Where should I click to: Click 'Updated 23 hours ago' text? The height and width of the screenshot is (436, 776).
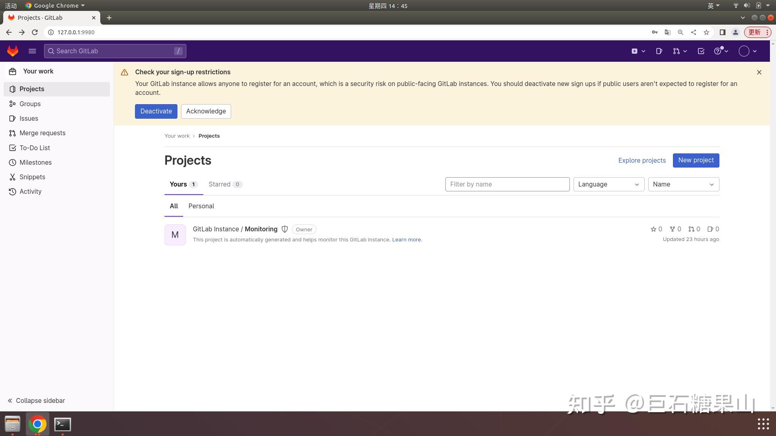691,239
